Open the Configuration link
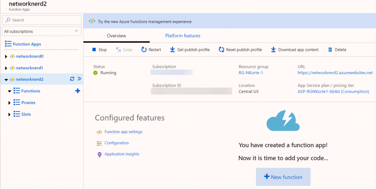This screenshot has width=376, height=189. 116,143
